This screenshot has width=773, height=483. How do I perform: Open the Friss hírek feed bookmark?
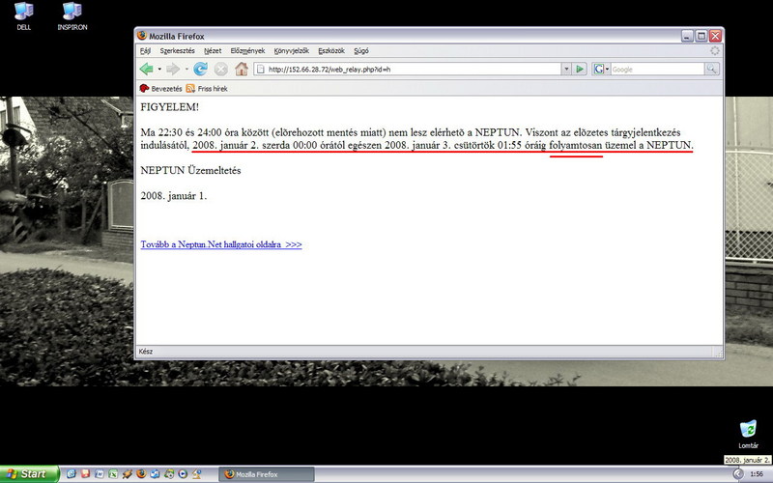[207, 89]
